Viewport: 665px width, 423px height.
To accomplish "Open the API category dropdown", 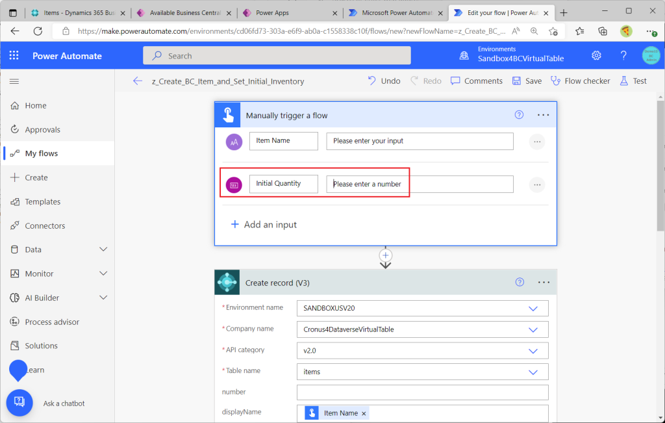I will click(x=422, y=351).
